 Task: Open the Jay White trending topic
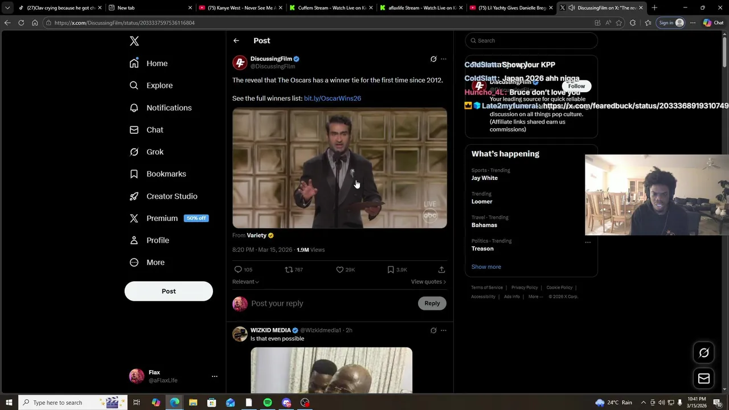(x=485, y=178)
